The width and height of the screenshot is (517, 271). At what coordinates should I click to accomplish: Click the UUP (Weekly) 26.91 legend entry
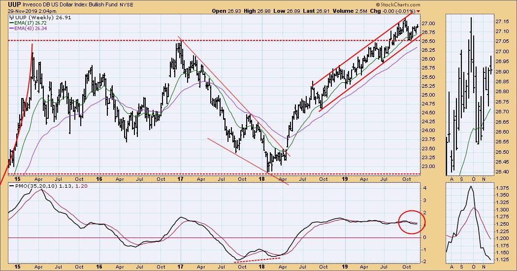point(43,18)
